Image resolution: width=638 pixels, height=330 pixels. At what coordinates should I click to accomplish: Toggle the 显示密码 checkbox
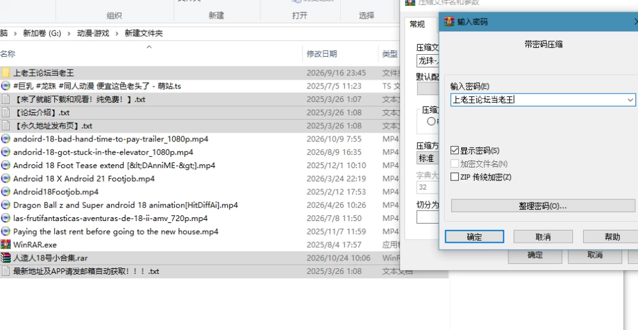[454, 151]
